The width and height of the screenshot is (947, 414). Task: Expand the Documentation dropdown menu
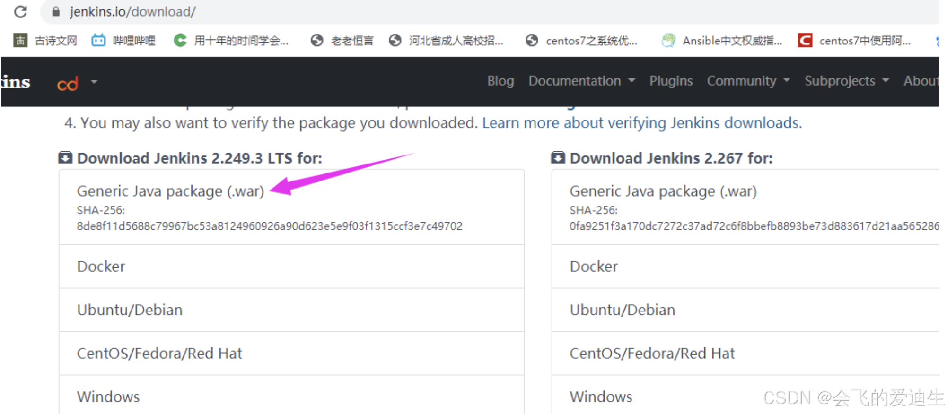click(x=581, y=81)
